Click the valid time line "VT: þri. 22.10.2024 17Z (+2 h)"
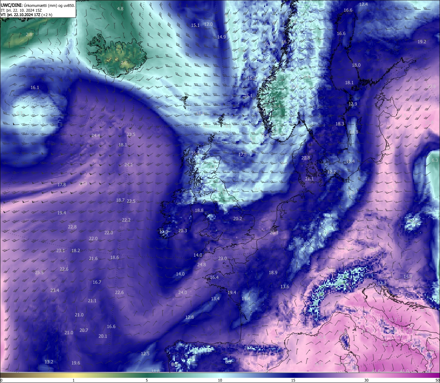 (26, 15)
